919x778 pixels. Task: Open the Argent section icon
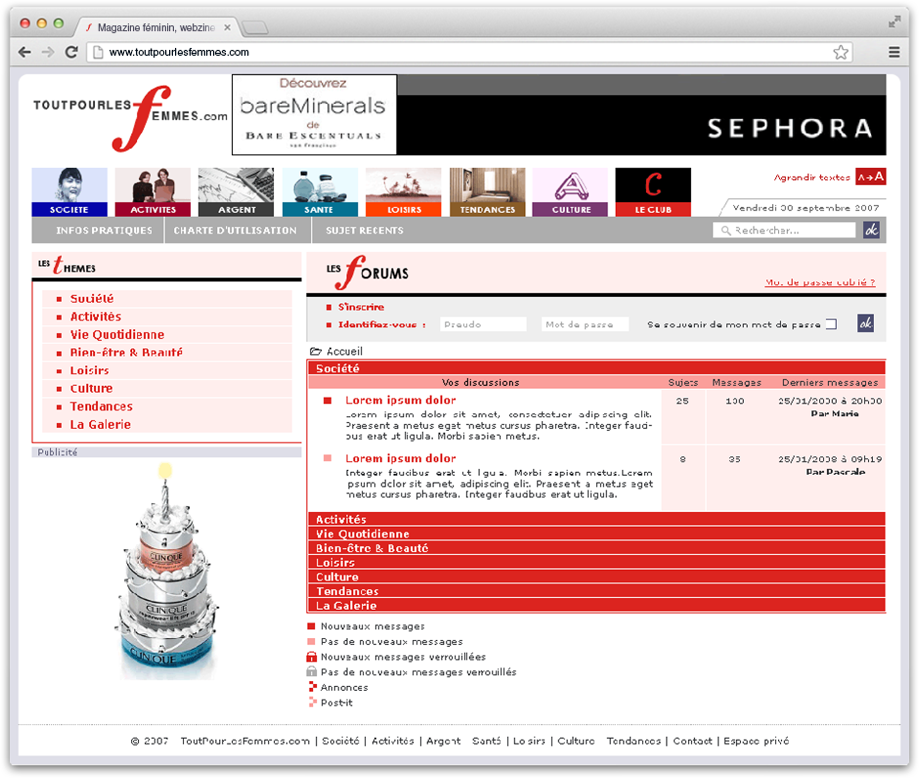(x=236, y=192)
